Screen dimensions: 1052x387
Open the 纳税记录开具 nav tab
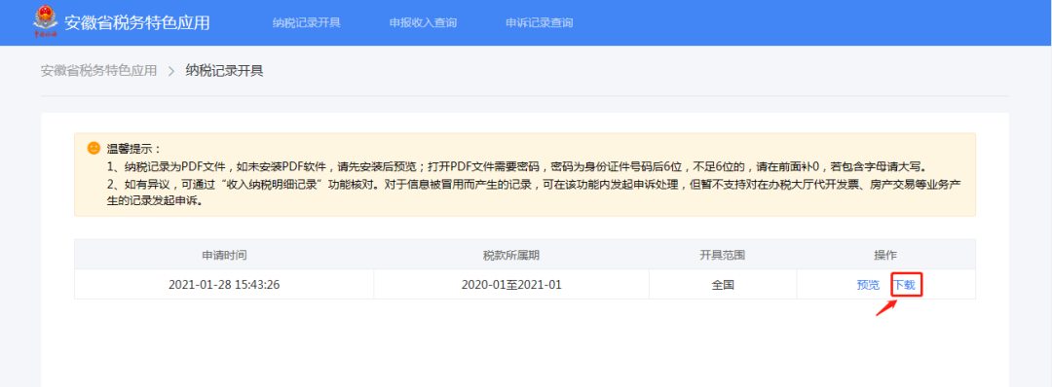coord(307,22)
